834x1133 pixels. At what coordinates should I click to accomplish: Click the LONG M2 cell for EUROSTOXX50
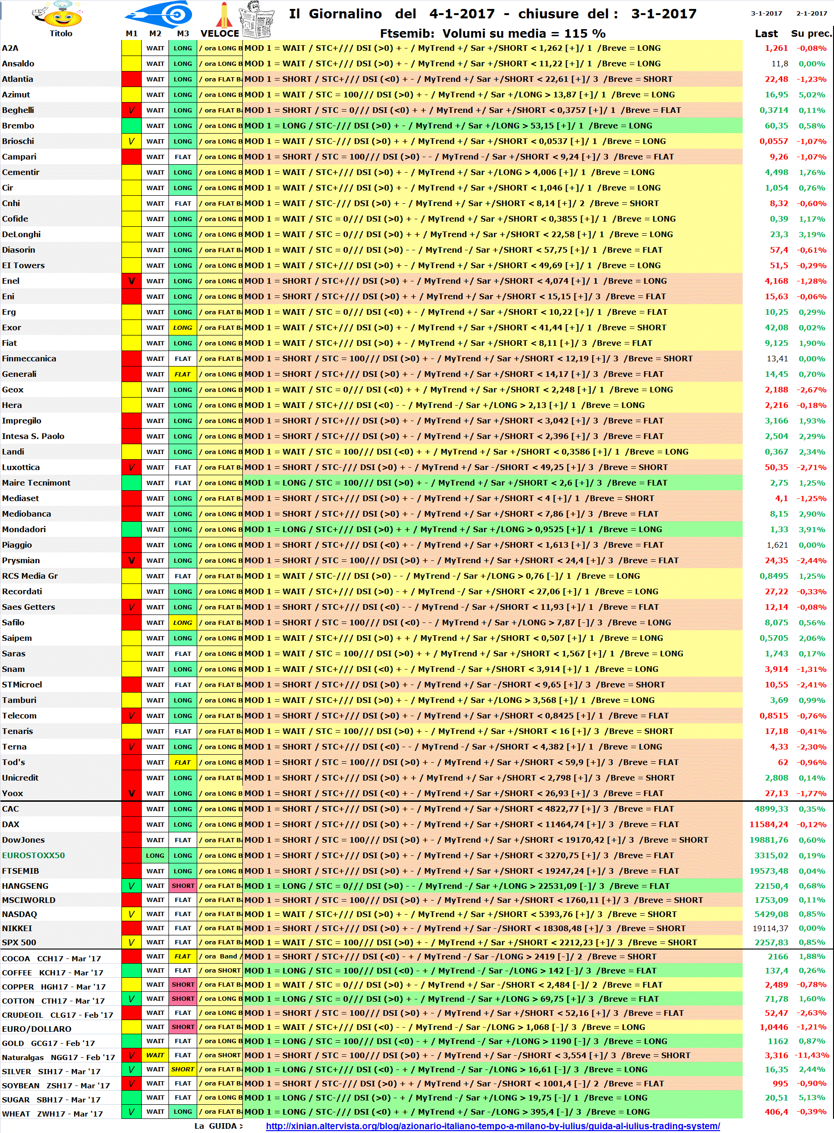coord(155,855)
